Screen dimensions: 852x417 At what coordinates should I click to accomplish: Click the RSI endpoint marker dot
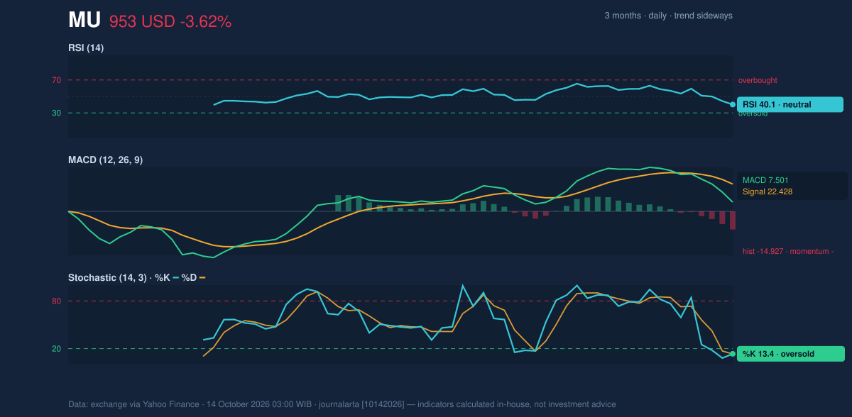click(733, 105)
